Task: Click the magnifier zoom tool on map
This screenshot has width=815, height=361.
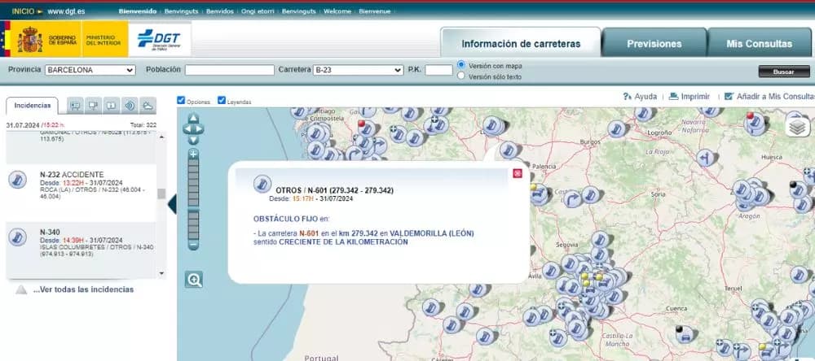Action: pos(194,280)
